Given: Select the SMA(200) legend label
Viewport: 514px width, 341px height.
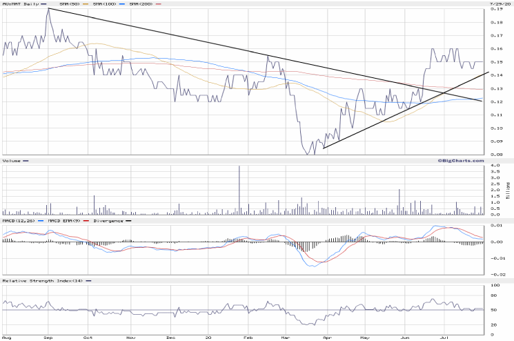Looking at the screenshot, I should (141, 4).
